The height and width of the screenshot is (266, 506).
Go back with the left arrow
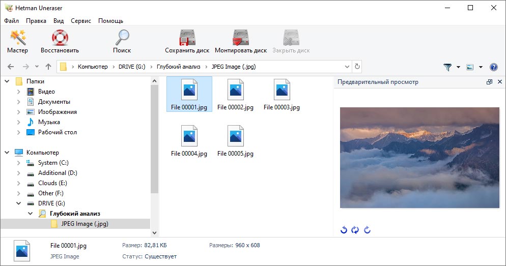(x=11, y=67)
